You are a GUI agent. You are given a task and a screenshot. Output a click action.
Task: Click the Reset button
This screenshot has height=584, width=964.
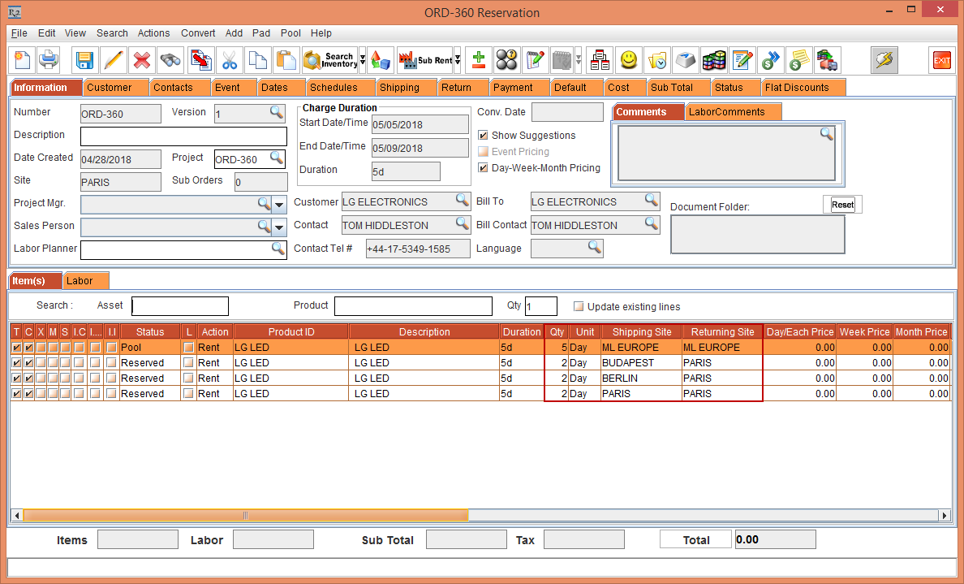pos(842,205)
